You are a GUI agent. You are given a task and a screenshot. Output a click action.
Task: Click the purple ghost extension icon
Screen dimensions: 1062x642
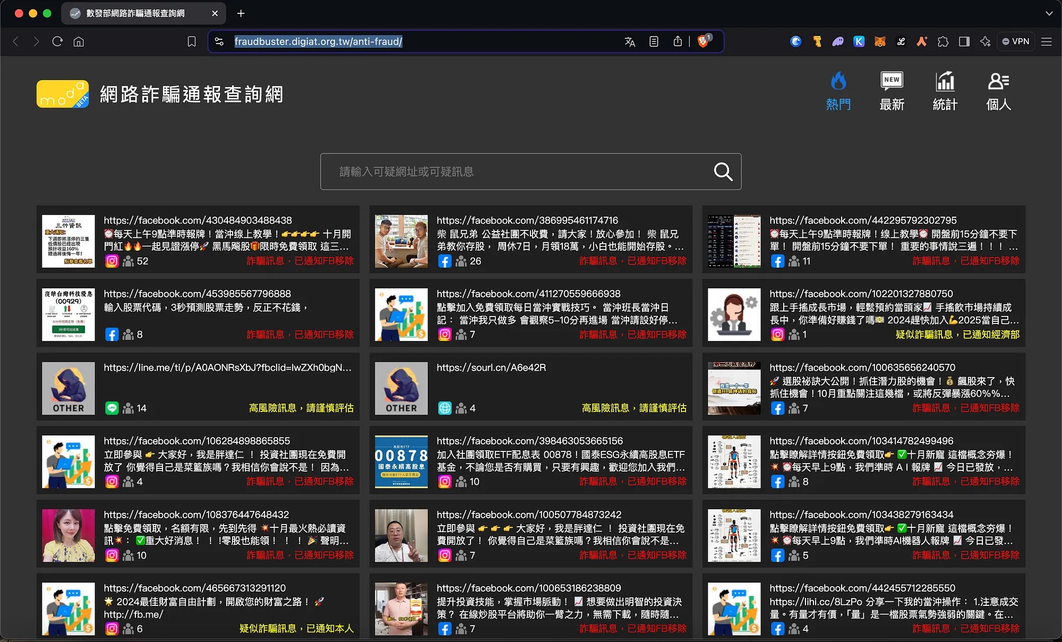click(838, 41)
